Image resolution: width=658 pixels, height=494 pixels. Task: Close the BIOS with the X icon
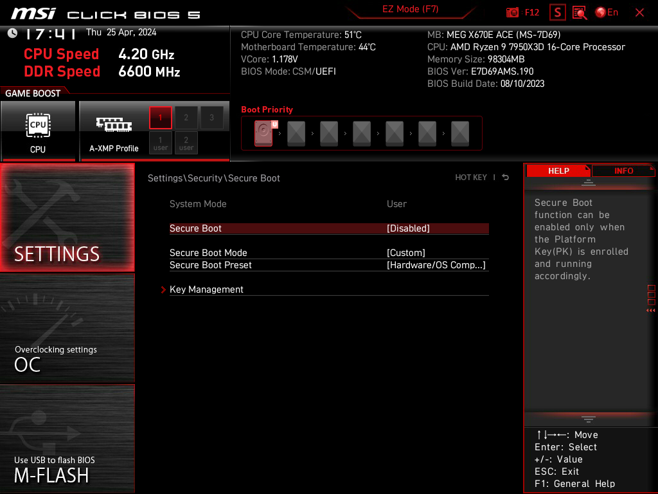[x=639, y=13]
